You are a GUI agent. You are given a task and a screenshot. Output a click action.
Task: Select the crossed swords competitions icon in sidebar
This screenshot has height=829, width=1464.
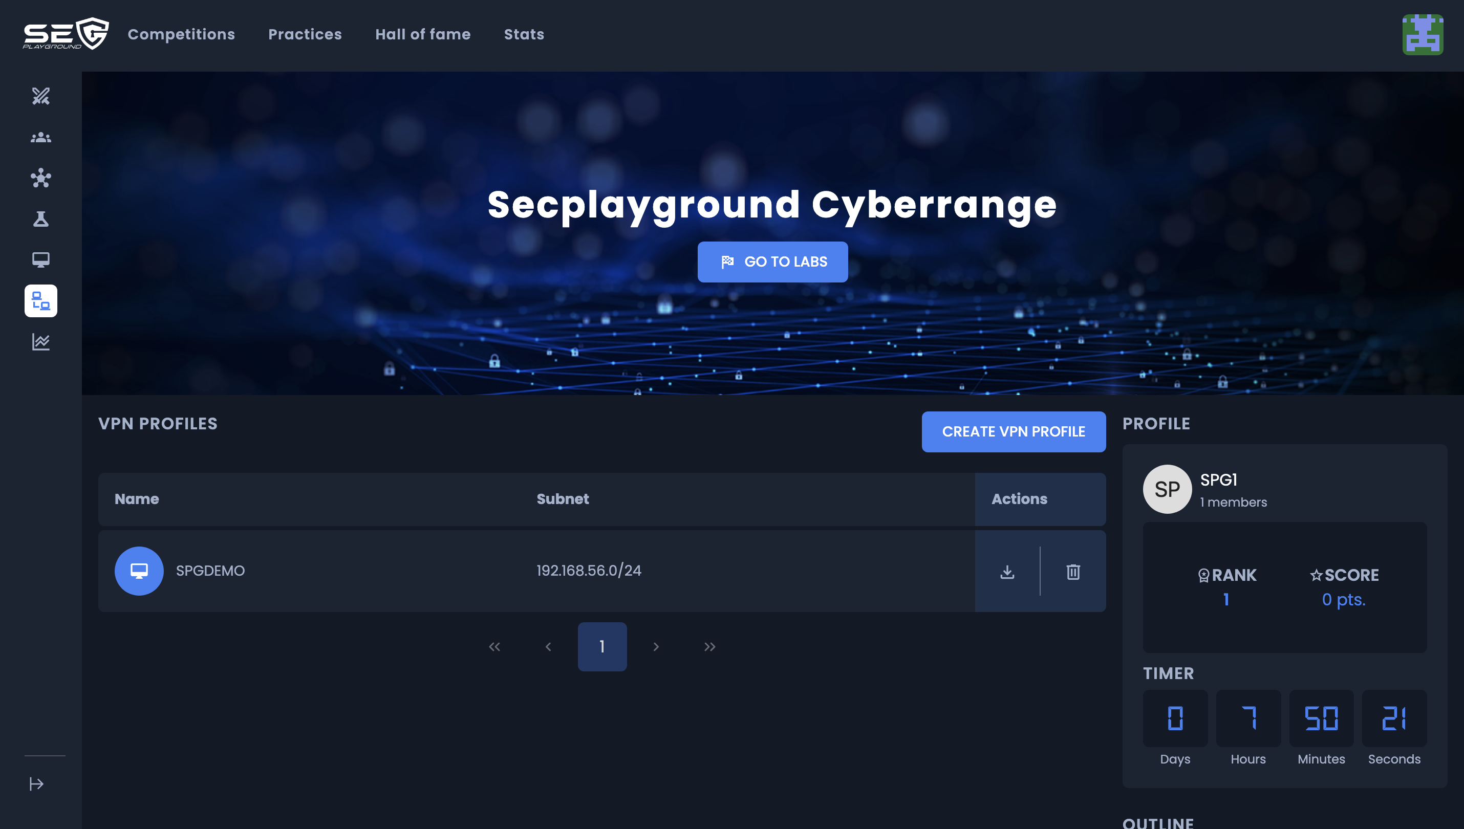coord(40,97)
